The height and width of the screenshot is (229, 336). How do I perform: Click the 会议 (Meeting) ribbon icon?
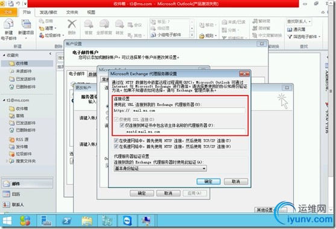[x=130, y=25]
